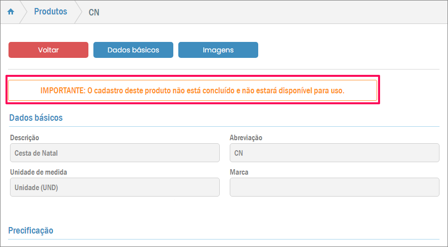Open the Unidade de medida field
448x247 pixels.
(114, 187)
